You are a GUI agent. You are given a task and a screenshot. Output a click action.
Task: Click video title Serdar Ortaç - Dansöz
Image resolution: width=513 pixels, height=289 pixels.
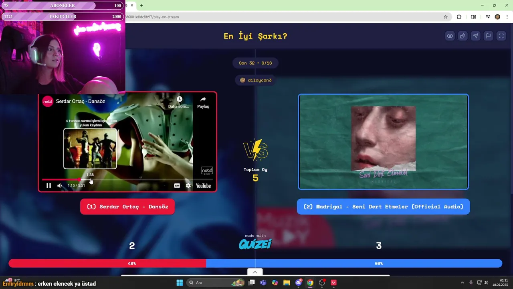[x=81, y=102]
